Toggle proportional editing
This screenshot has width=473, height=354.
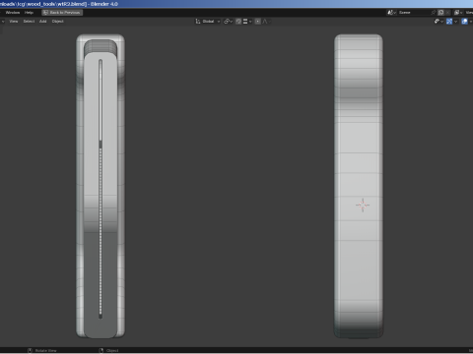click(258, 22)
